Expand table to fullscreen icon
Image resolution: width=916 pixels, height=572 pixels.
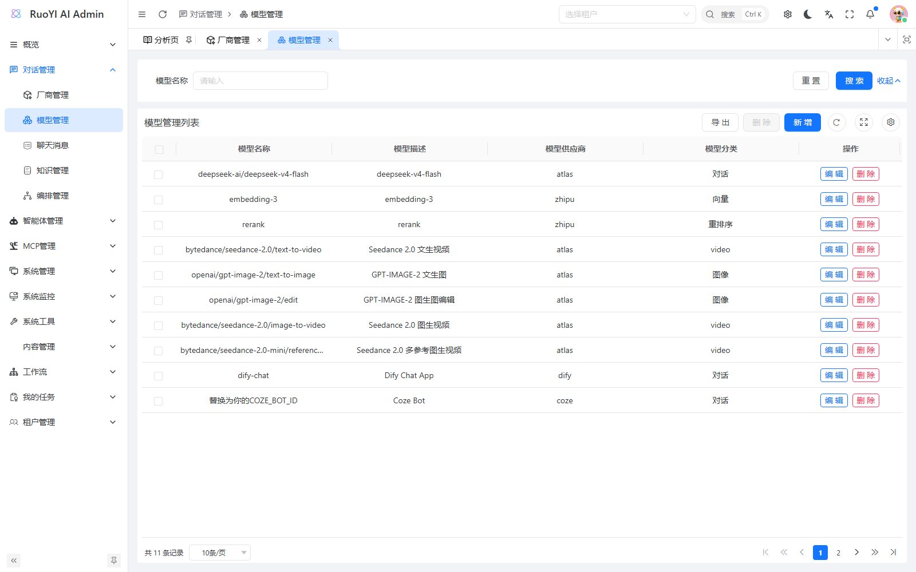tap(864, 122)
